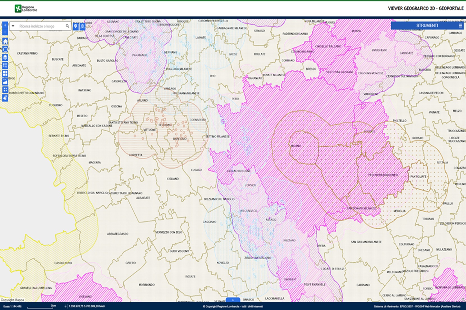Toggle the fullscreen arrows icon
The image size is (466, 310).
point(5,90)
